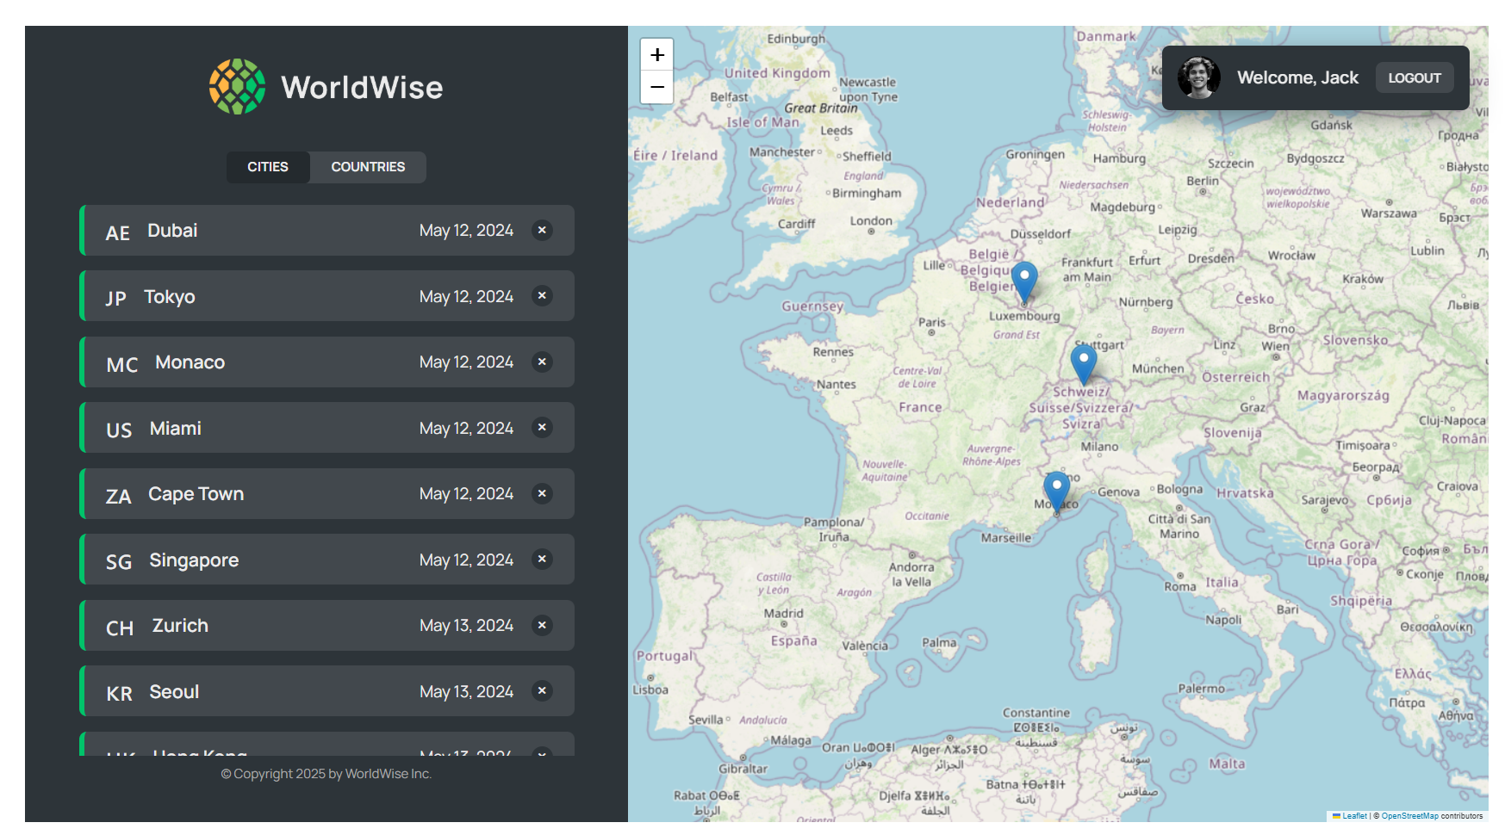
Task: Open the OpenStreetMap contributors link
Action: (x=1409, y=816)
